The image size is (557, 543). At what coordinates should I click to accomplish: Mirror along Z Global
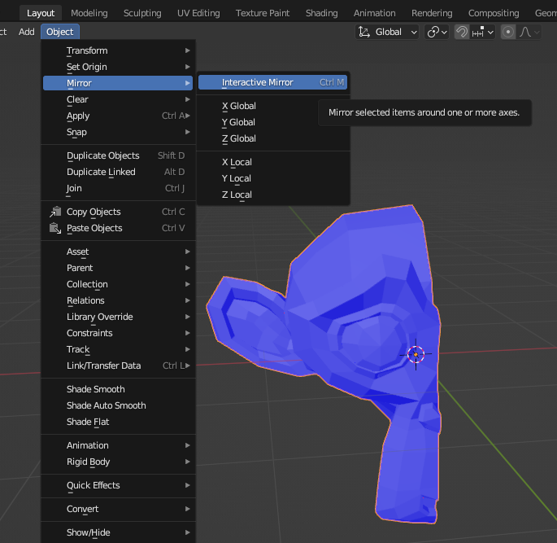point(273,138)
